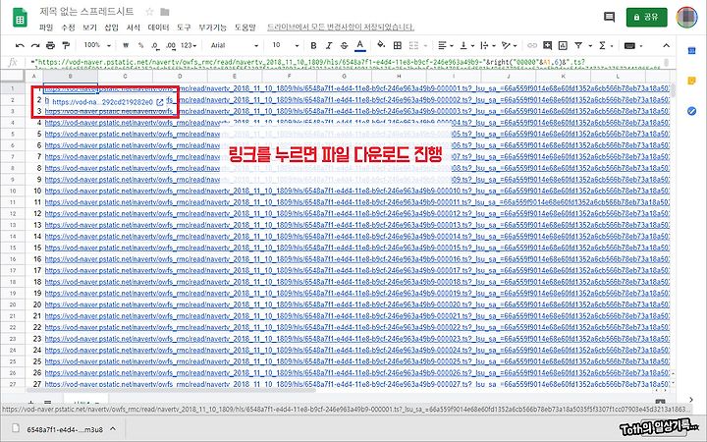Screen dimensions: 707x442
Task: Open borders options
Action: 398,45
